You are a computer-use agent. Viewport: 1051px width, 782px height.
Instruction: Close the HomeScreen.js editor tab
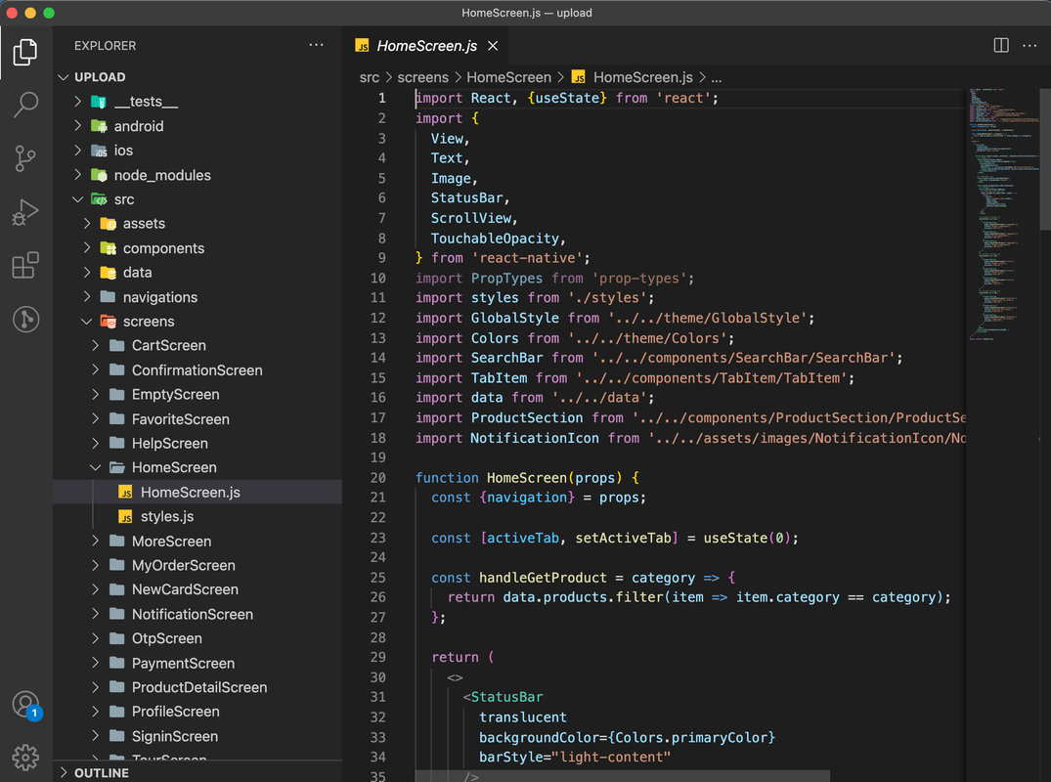click(493, 46)
